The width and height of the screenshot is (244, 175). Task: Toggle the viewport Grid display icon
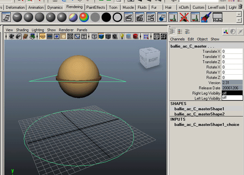[42, 37]
